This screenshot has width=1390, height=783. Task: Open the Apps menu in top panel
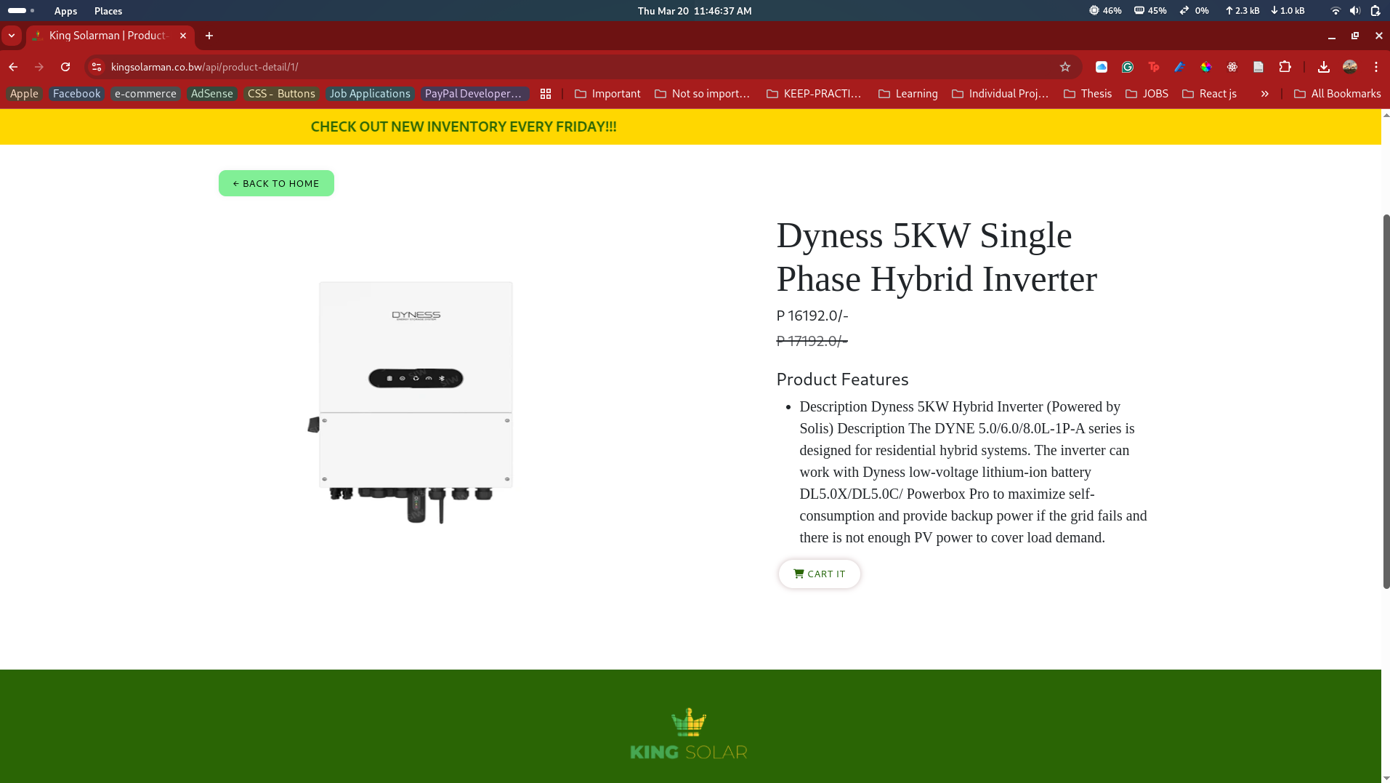65,11
